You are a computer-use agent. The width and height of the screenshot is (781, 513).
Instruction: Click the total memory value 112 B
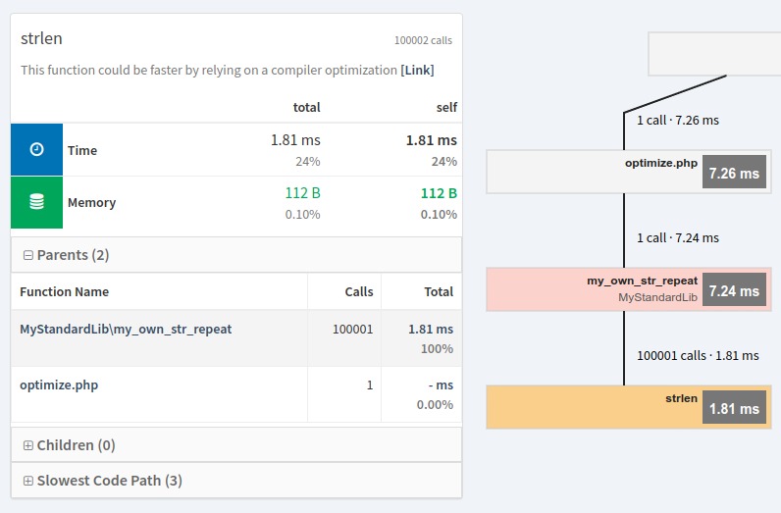303,193
